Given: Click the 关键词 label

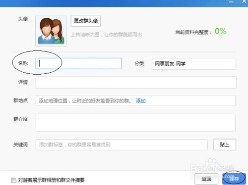Looking at the screenshot, I should (x=20, y=144).
